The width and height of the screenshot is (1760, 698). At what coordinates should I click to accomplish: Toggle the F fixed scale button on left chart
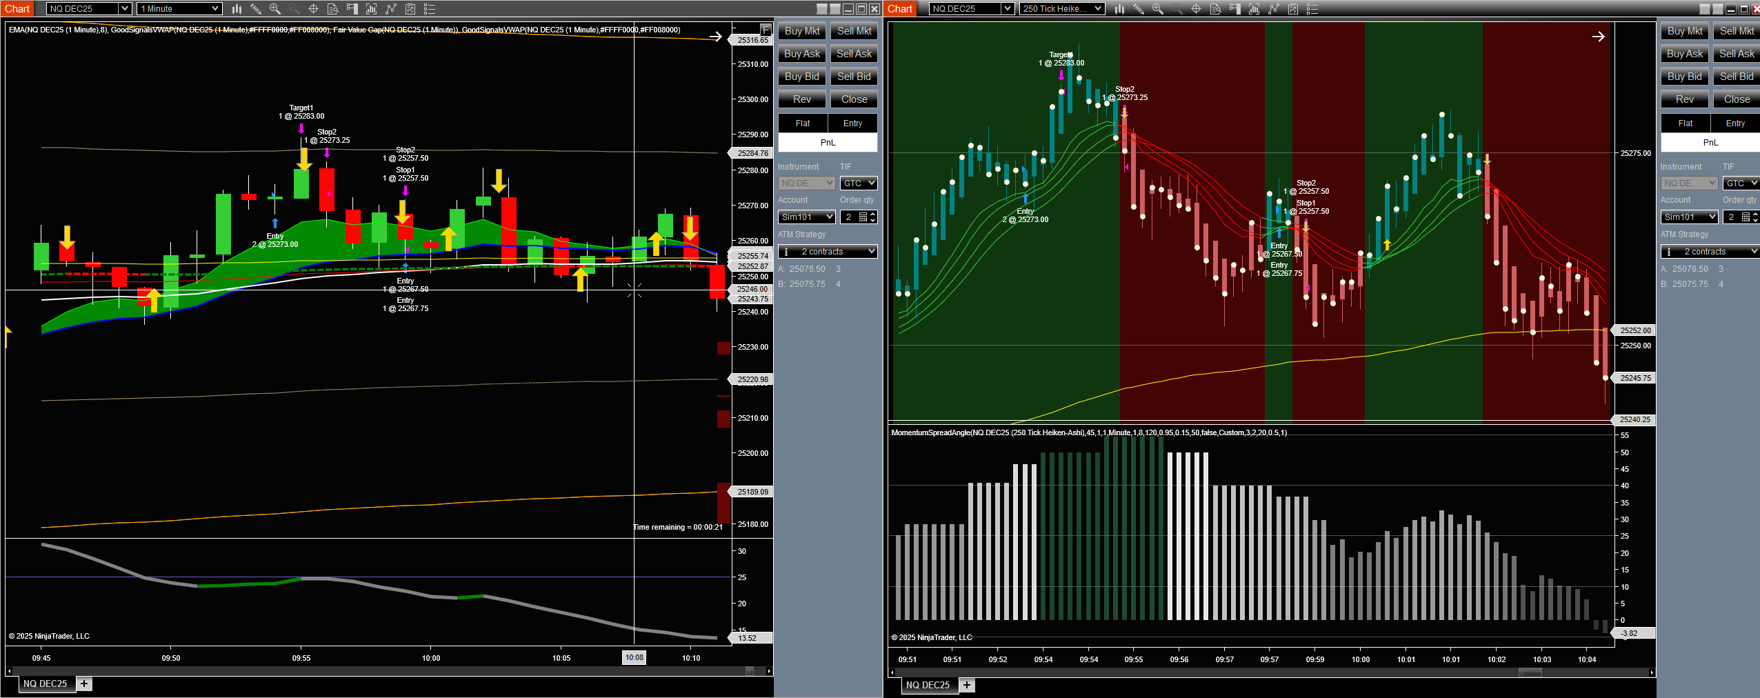[x=765, y=29]
